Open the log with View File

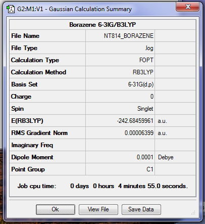click(98, 209)
